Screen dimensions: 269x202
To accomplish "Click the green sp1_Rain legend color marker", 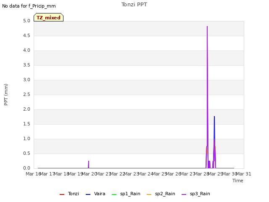I will coord(114,194).
